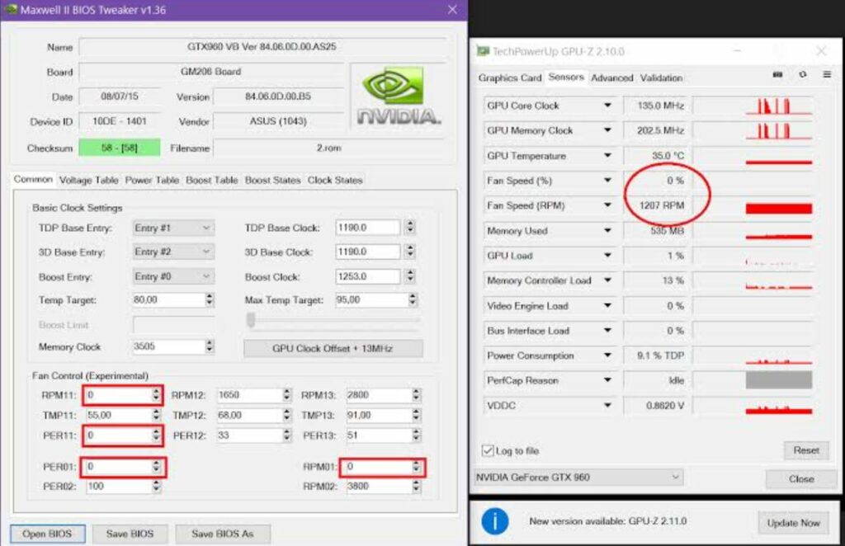
Task: Open the VDDC sensor dropdown
Action: point(607,406)
